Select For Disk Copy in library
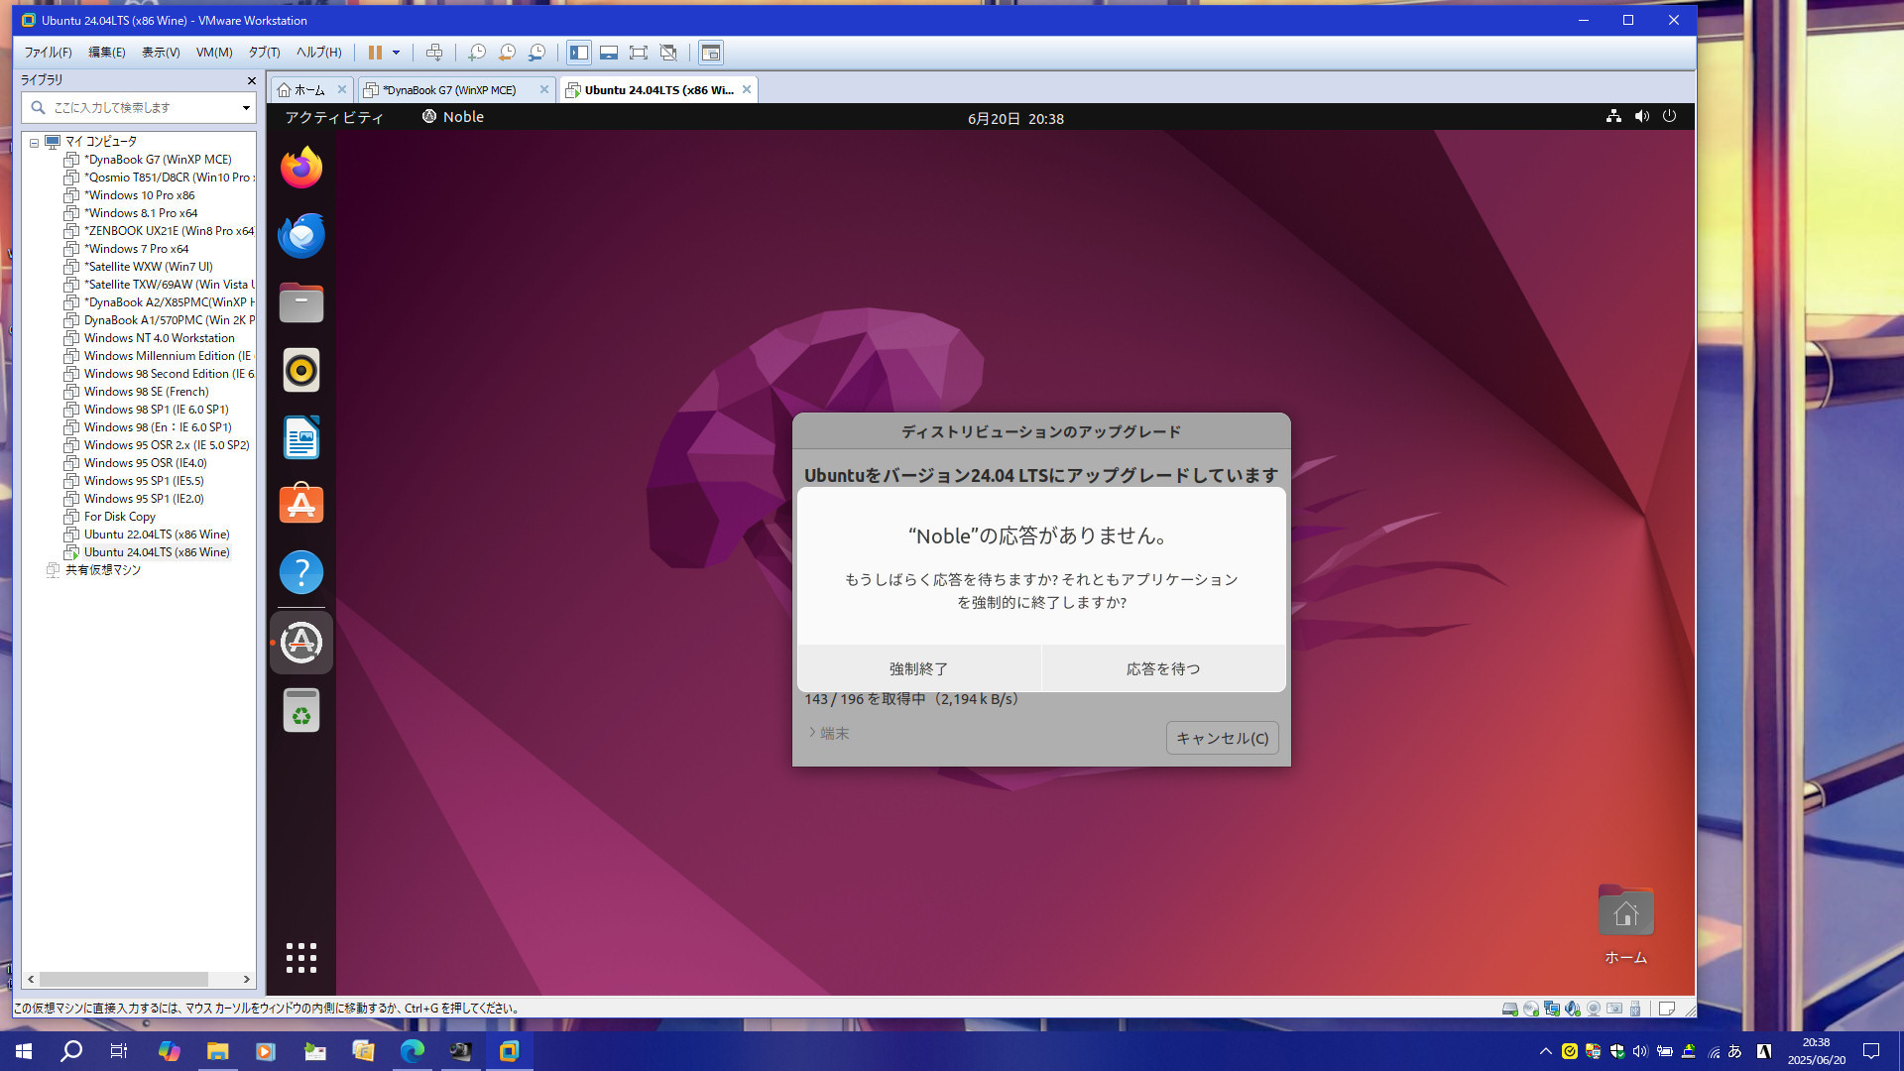This screenshot has height=1071, width=1904. click(110, 517)
